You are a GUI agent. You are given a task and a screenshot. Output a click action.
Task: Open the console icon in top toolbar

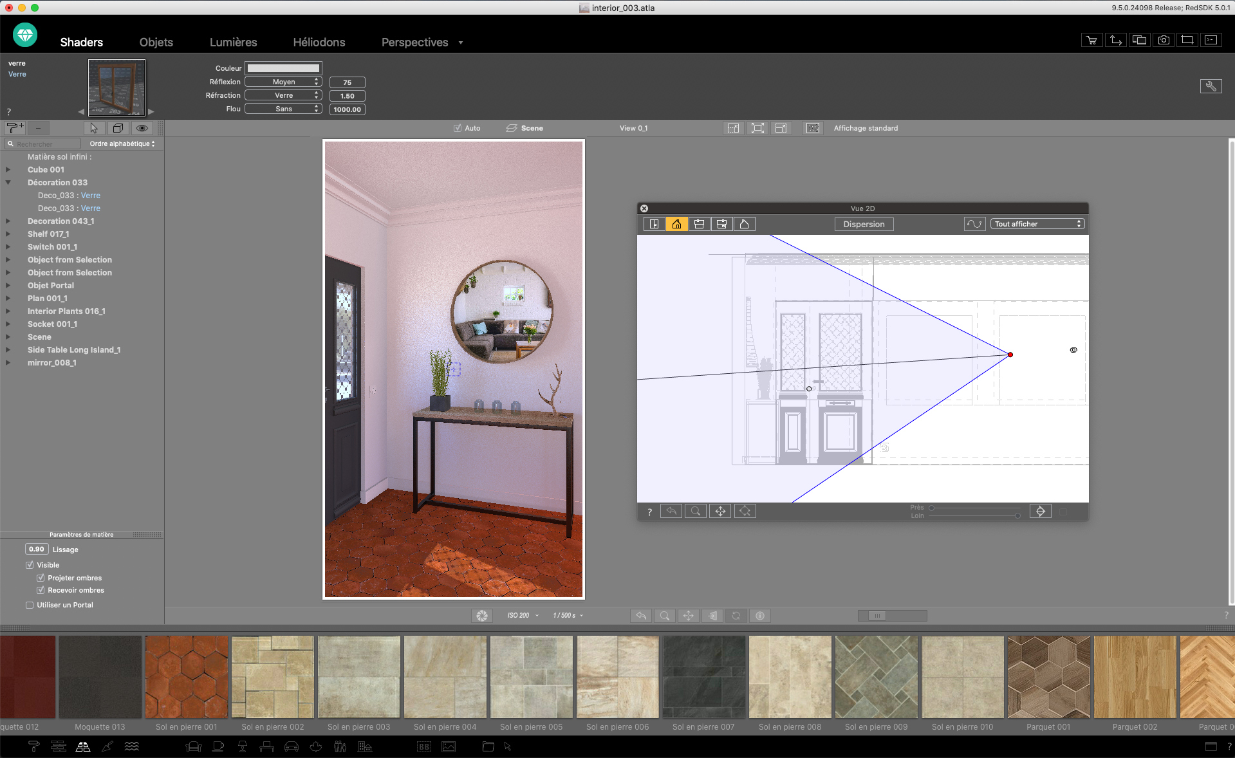1211,40
